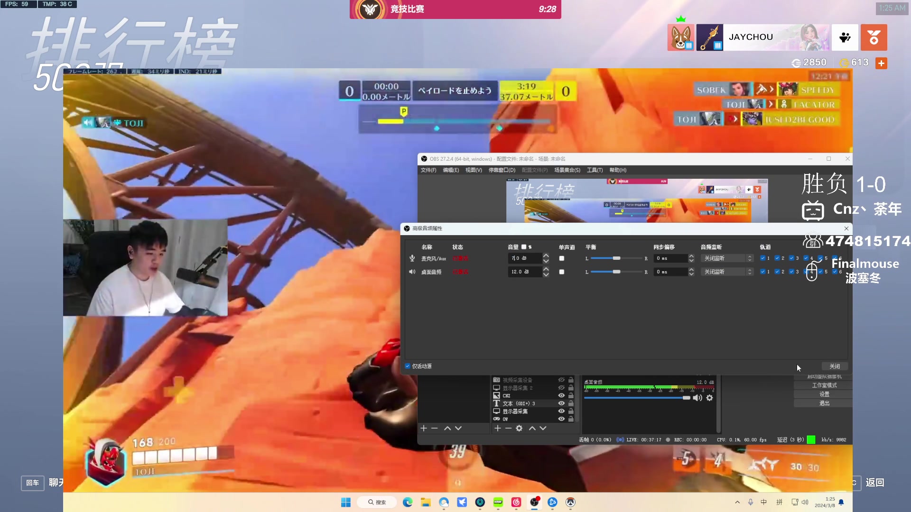The image size is (911, 512).
Task: Click the 关闭 button in audio properties
Action: (x=834, y=366)
